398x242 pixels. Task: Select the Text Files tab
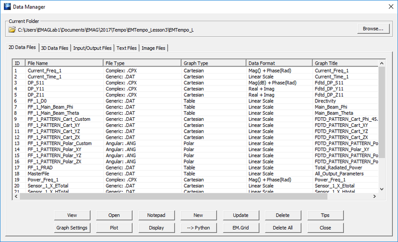(126, 48)
